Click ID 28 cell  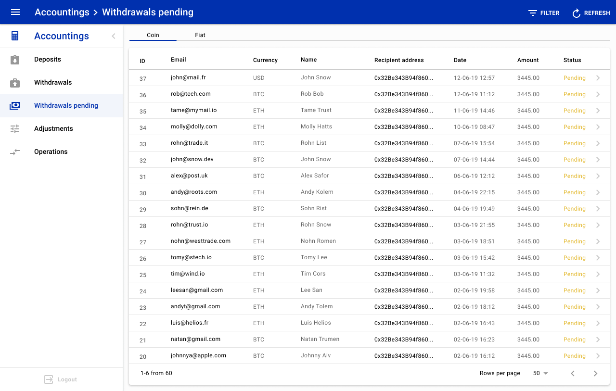pyautogui.click(x=143, y=226)
